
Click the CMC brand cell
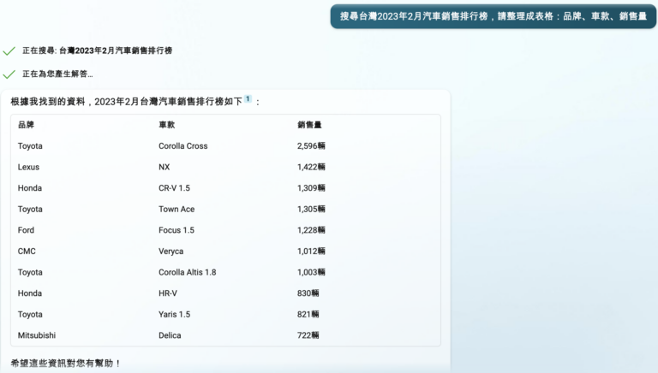[x=27, y=252]
